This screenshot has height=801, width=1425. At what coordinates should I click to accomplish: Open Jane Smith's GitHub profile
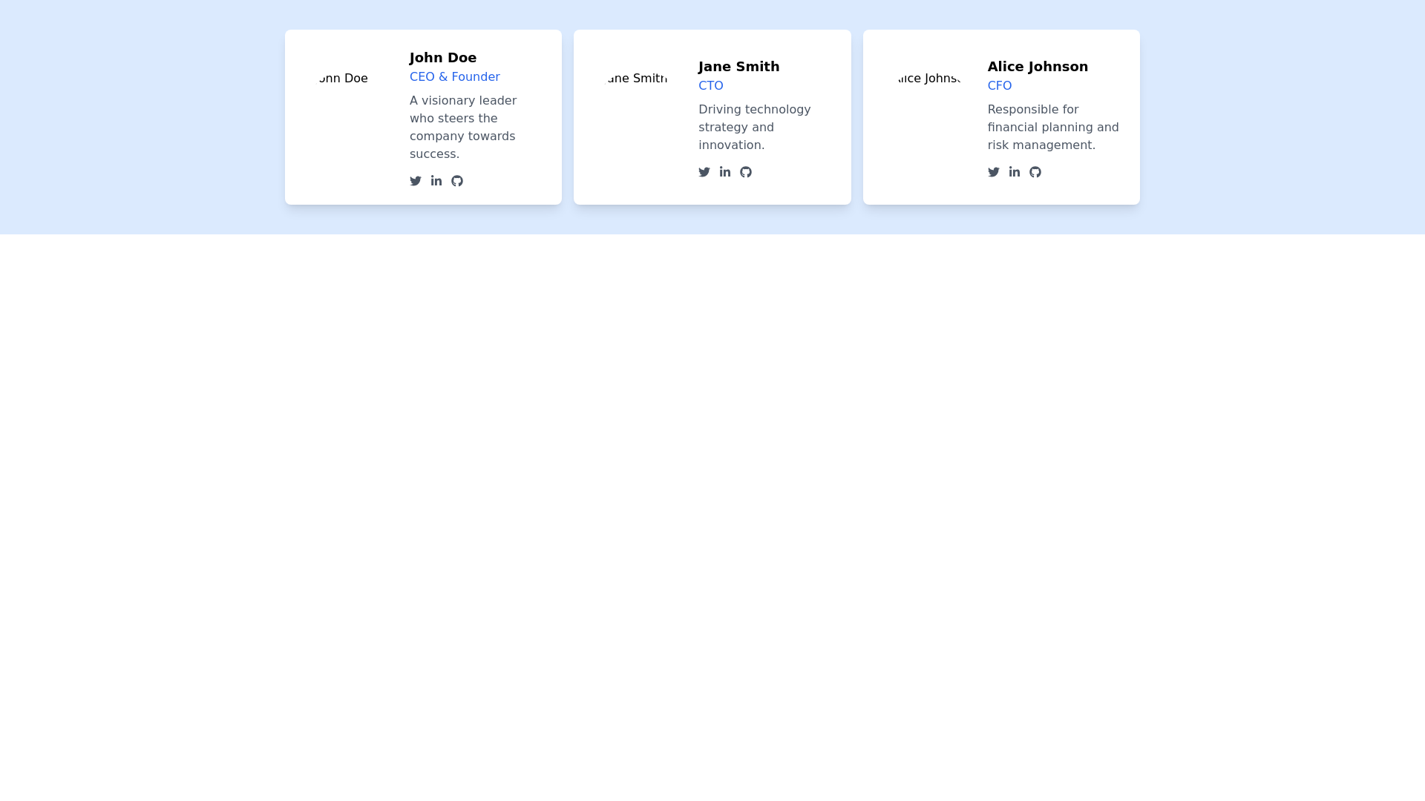coord(746,171)
